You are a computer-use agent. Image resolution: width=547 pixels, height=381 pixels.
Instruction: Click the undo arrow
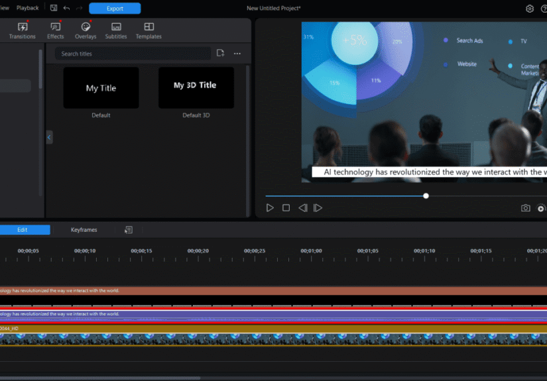66,8
